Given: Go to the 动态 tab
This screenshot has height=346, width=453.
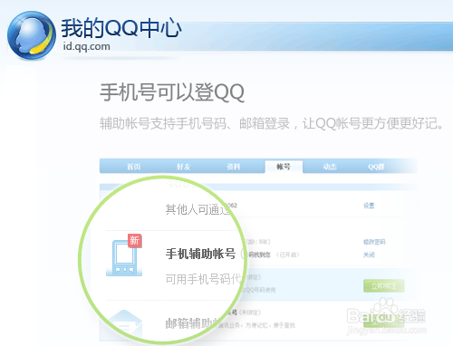Looking at the screenshot, I should coord(330,167).
